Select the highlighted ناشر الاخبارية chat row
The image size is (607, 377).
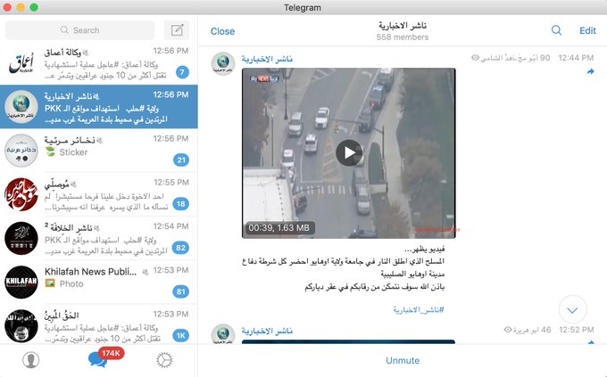(x=99, y=107)
